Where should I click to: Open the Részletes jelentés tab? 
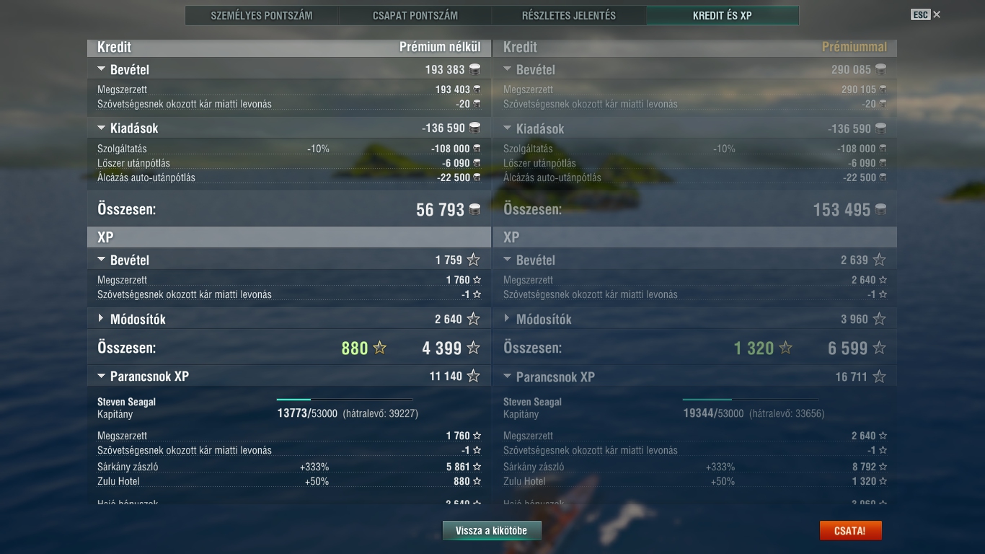569,15
